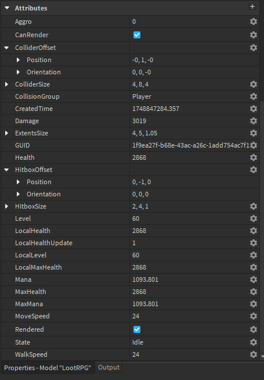The image size is (264, 380).
Task: Uncheck the CanRender checkbox
Action: pyautogui.click(x=137, y=35)
